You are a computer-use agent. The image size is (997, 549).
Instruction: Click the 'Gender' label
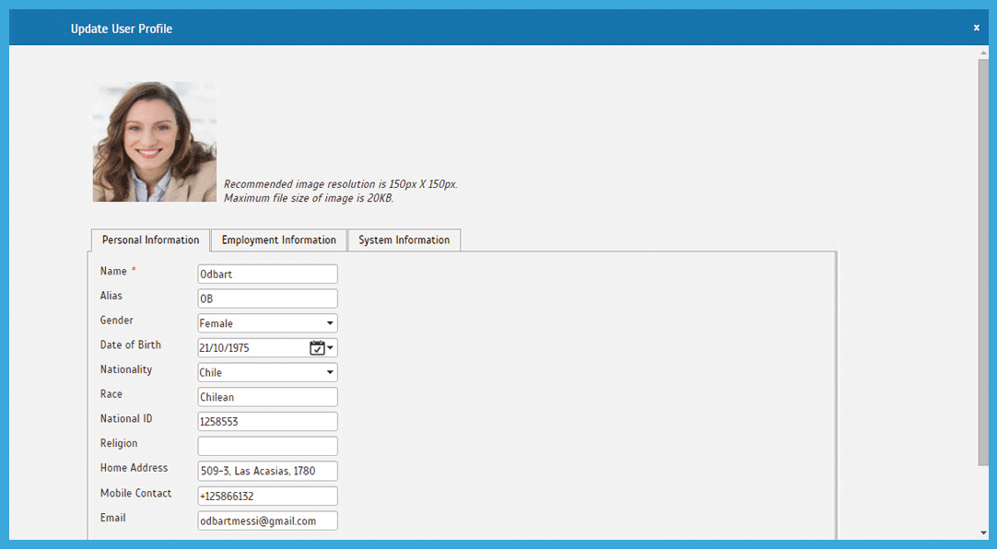click(116, 321)
